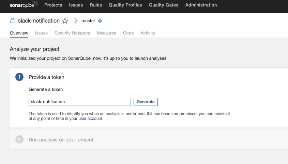Click the SonarQube logo
The width and height of the screenshot is (288, 164).
coord(24,5)
